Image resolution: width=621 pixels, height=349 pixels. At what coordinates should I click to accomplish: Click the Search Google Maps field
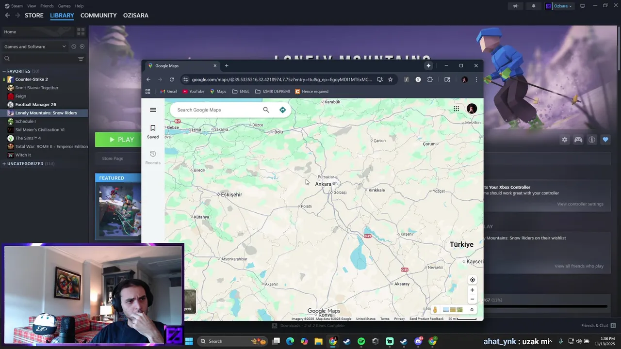217,110
